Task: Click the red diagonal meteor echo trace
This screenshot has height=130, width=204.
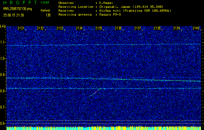Action: pyautogui.click(x=95, y=93)
